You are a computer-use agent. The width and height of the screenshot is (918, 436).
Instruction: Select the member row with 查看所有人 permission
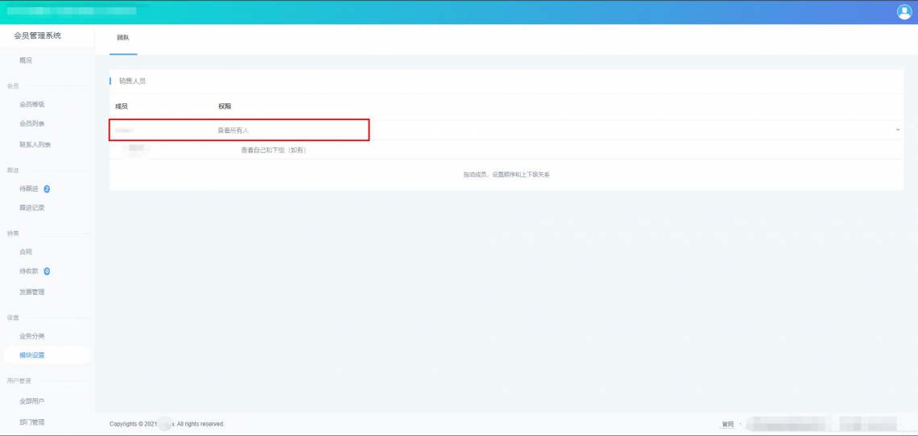507,130
